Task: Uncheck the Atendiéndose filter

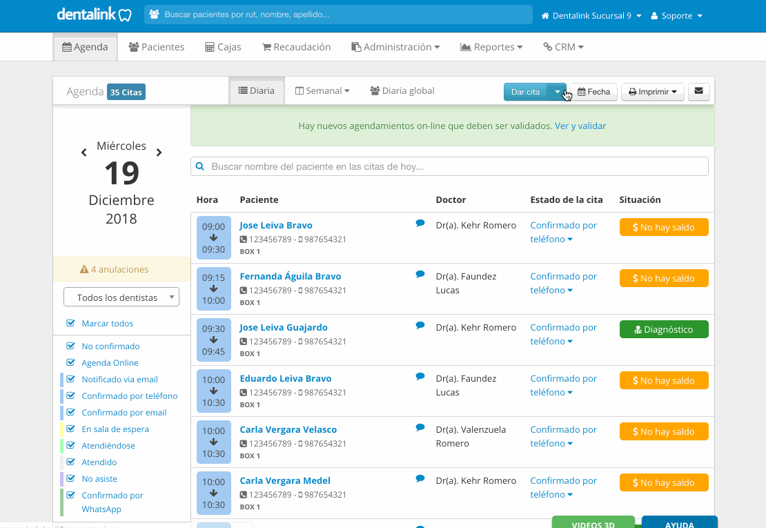Action: tap(71, 445)
